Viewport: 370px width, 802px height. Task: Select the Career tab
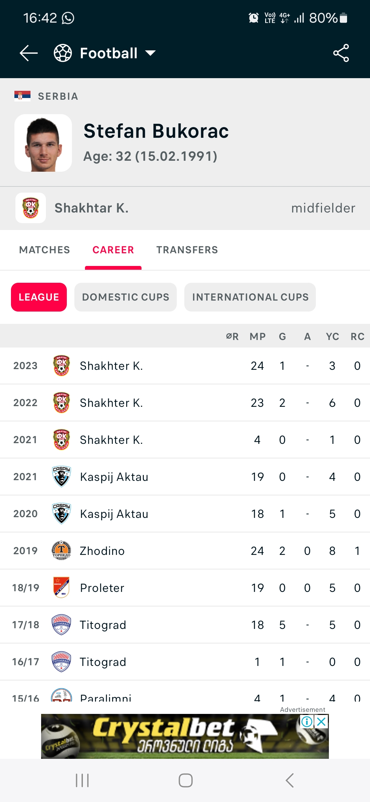[113, 250]
